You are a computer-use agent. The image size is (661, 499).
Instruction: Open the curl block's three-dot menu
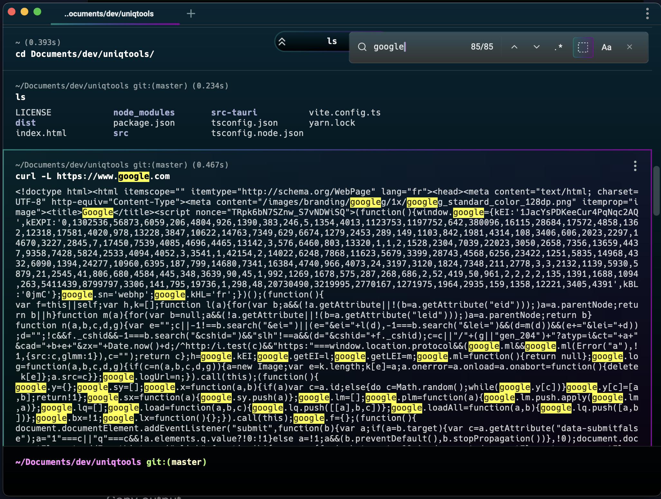pos(635,166)
